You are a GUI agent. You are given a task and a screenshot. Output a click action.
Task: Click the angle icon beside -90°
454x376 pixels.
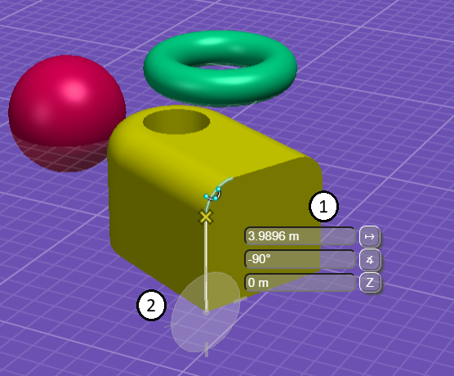coord(369,260)
